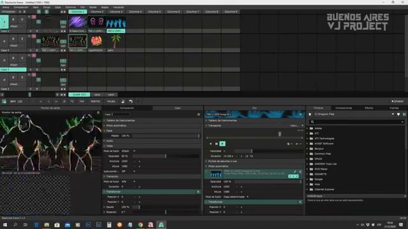Toggle Bypass B on layer Capa 3

(x=13, y=58)
